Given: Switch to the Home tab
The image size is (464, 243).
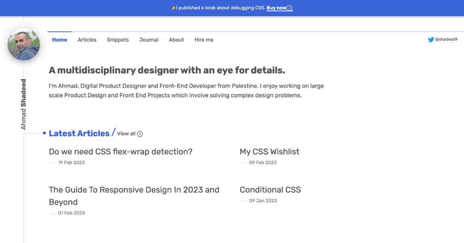Looking at the screenshot, I should [x=59, y=39].
